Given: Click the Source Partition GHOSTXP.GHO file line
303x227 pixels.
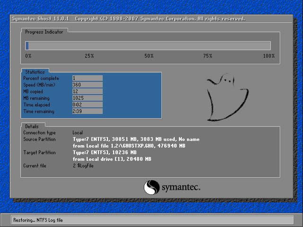Looking at the screenshot, I should point(129,146).
